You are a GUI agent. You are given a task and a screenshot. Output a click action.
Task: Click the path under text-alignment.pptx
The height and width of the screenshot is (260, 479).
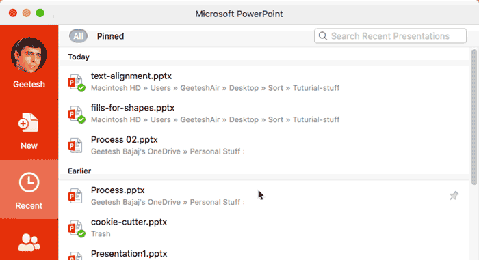click(x=215, y=88)
